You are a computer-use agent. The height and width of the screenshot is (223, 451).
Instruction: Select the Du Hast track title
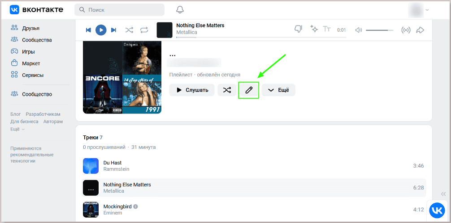[113, 163]
